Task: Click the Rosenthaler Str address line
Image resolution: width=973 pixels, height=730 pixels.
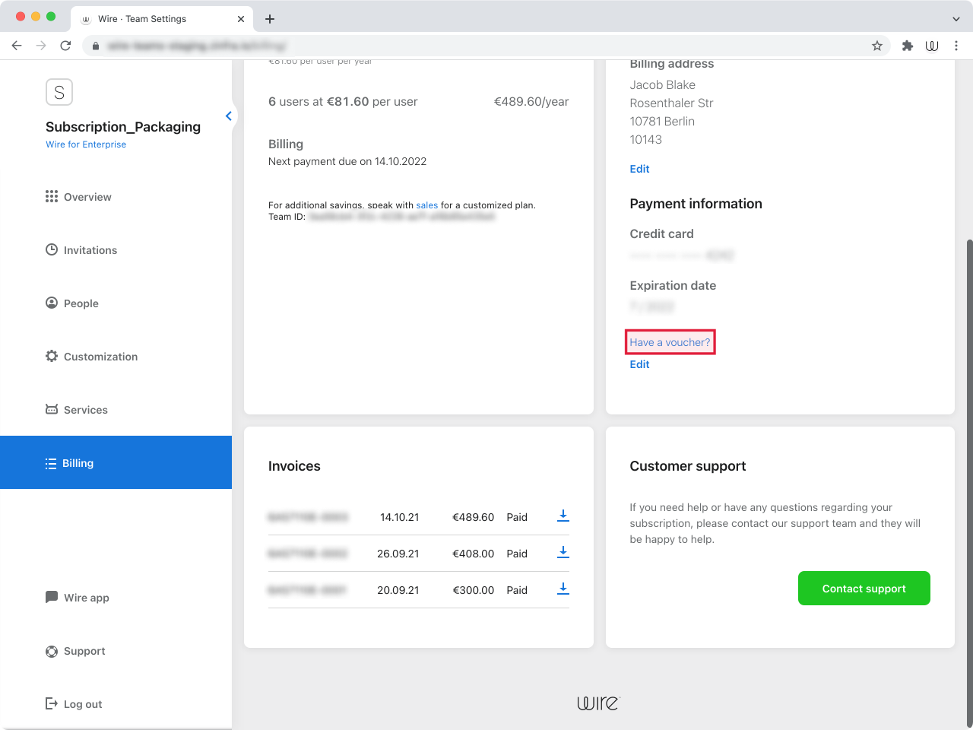Action: click(x=671, y=103)
